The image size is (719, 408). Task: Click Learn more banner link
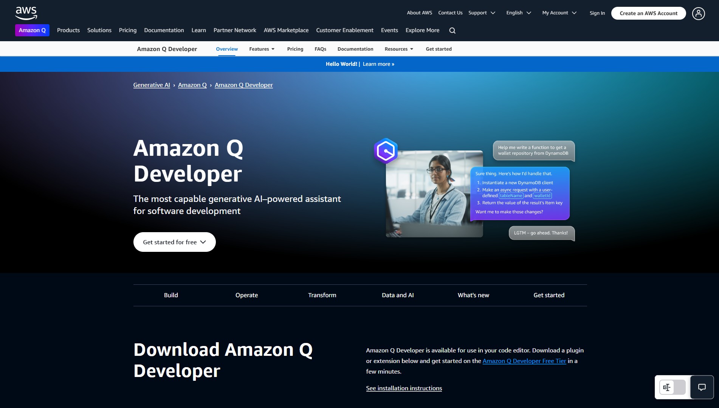coord(378,64)
